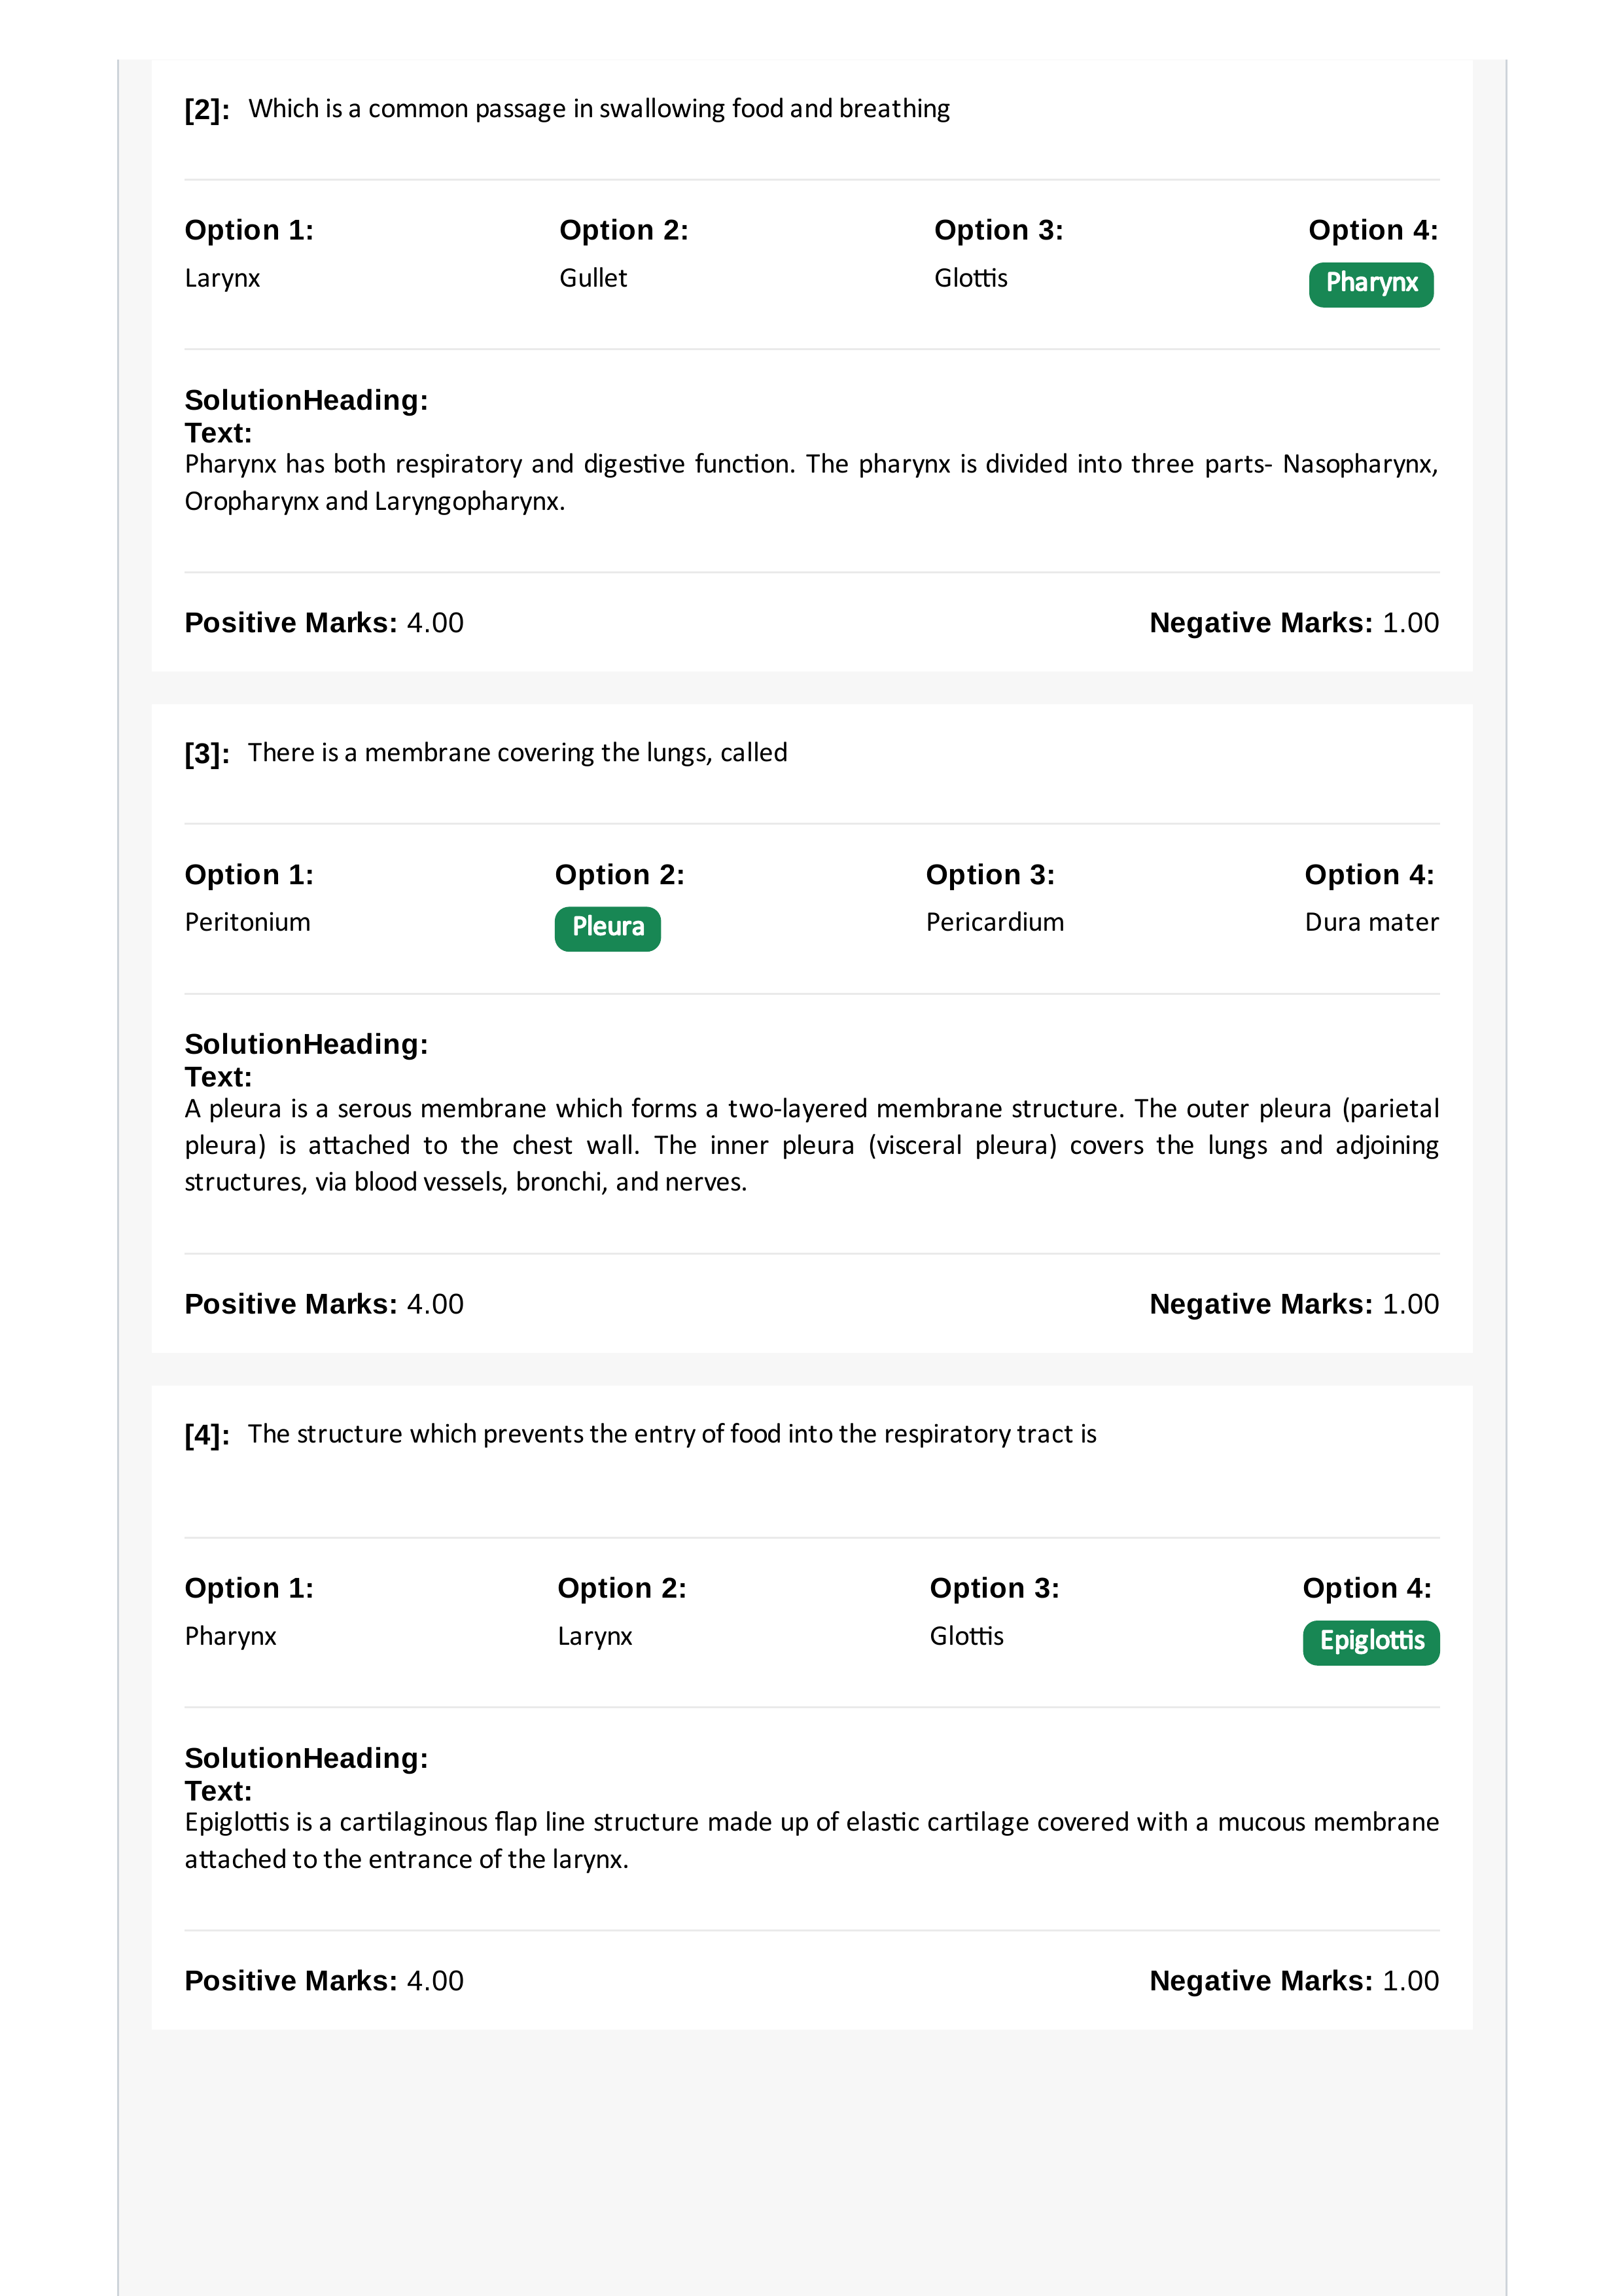Click question [4] number label

[x=207, y=1435]
